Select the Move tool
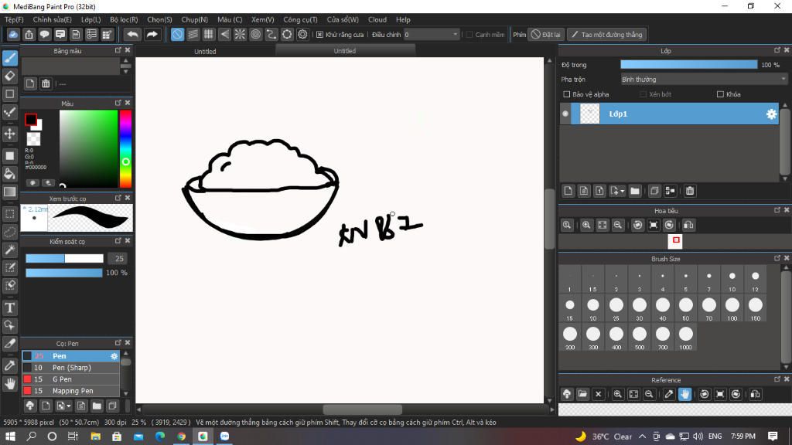 click(9, 134)
